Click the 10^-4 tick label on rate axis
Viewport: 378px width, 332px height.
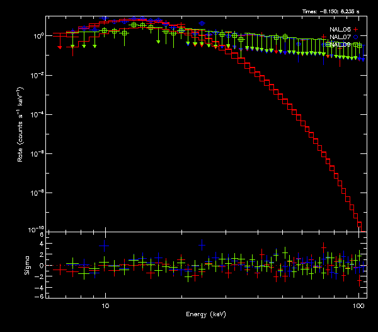(37, 114)
